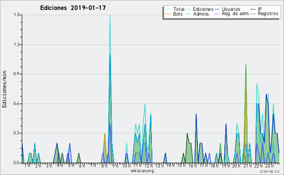Viewport: 284px width, 175px height.
Task: Click the green Ediciones legend line swatch
Action: 188,9
